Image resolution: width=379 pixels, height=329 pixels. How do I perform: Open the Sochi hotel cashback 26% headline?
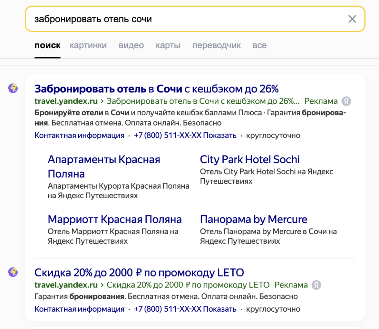(x=156, y=88)
